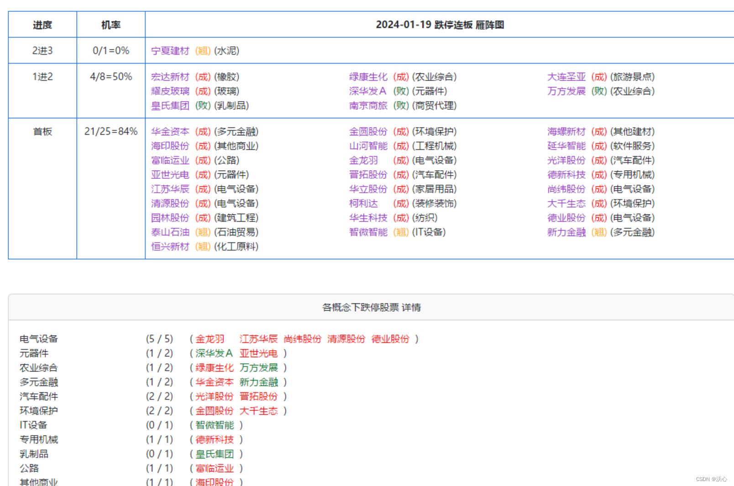Screen dimensions: 734x486
Task: Open 南京商旅 stock link
Action: click(368, 105)
